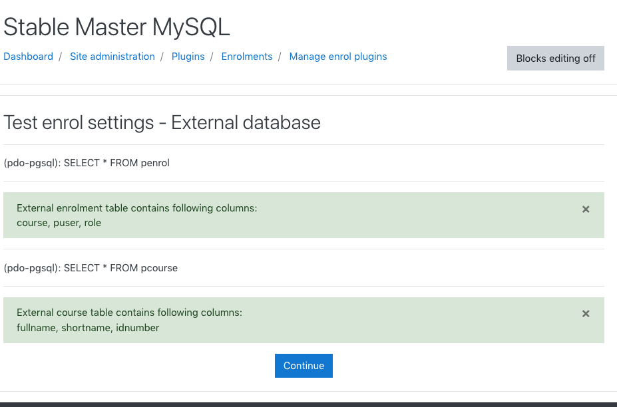Toggle the Blocks editing off button

(556, 59)
